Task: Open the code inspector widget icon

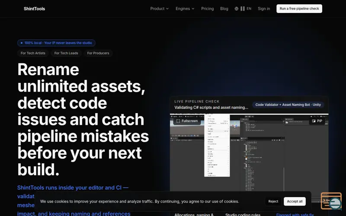Action: coord(331,201)
